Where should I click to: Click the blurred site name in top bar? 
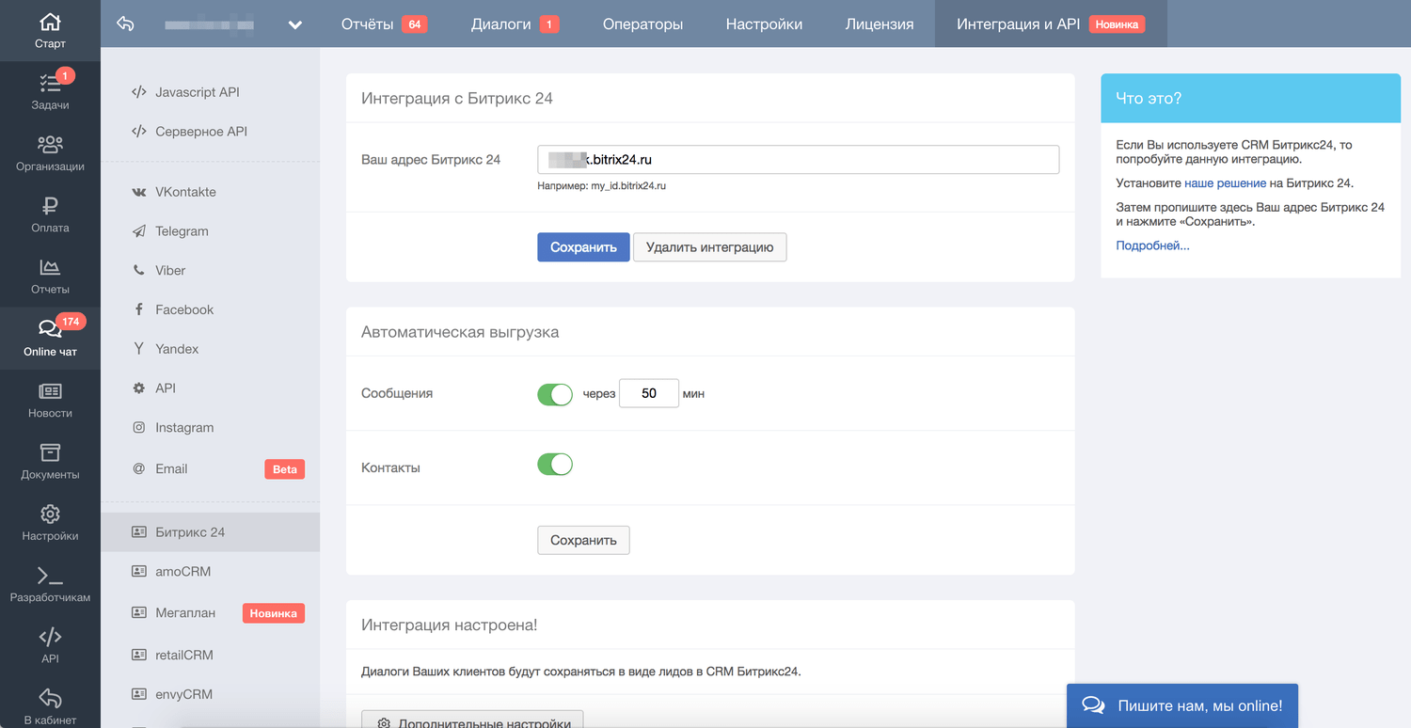click(210, 25)
